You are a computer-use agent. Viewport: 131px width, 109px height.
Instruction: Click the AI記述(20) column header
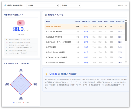[120, 22]
